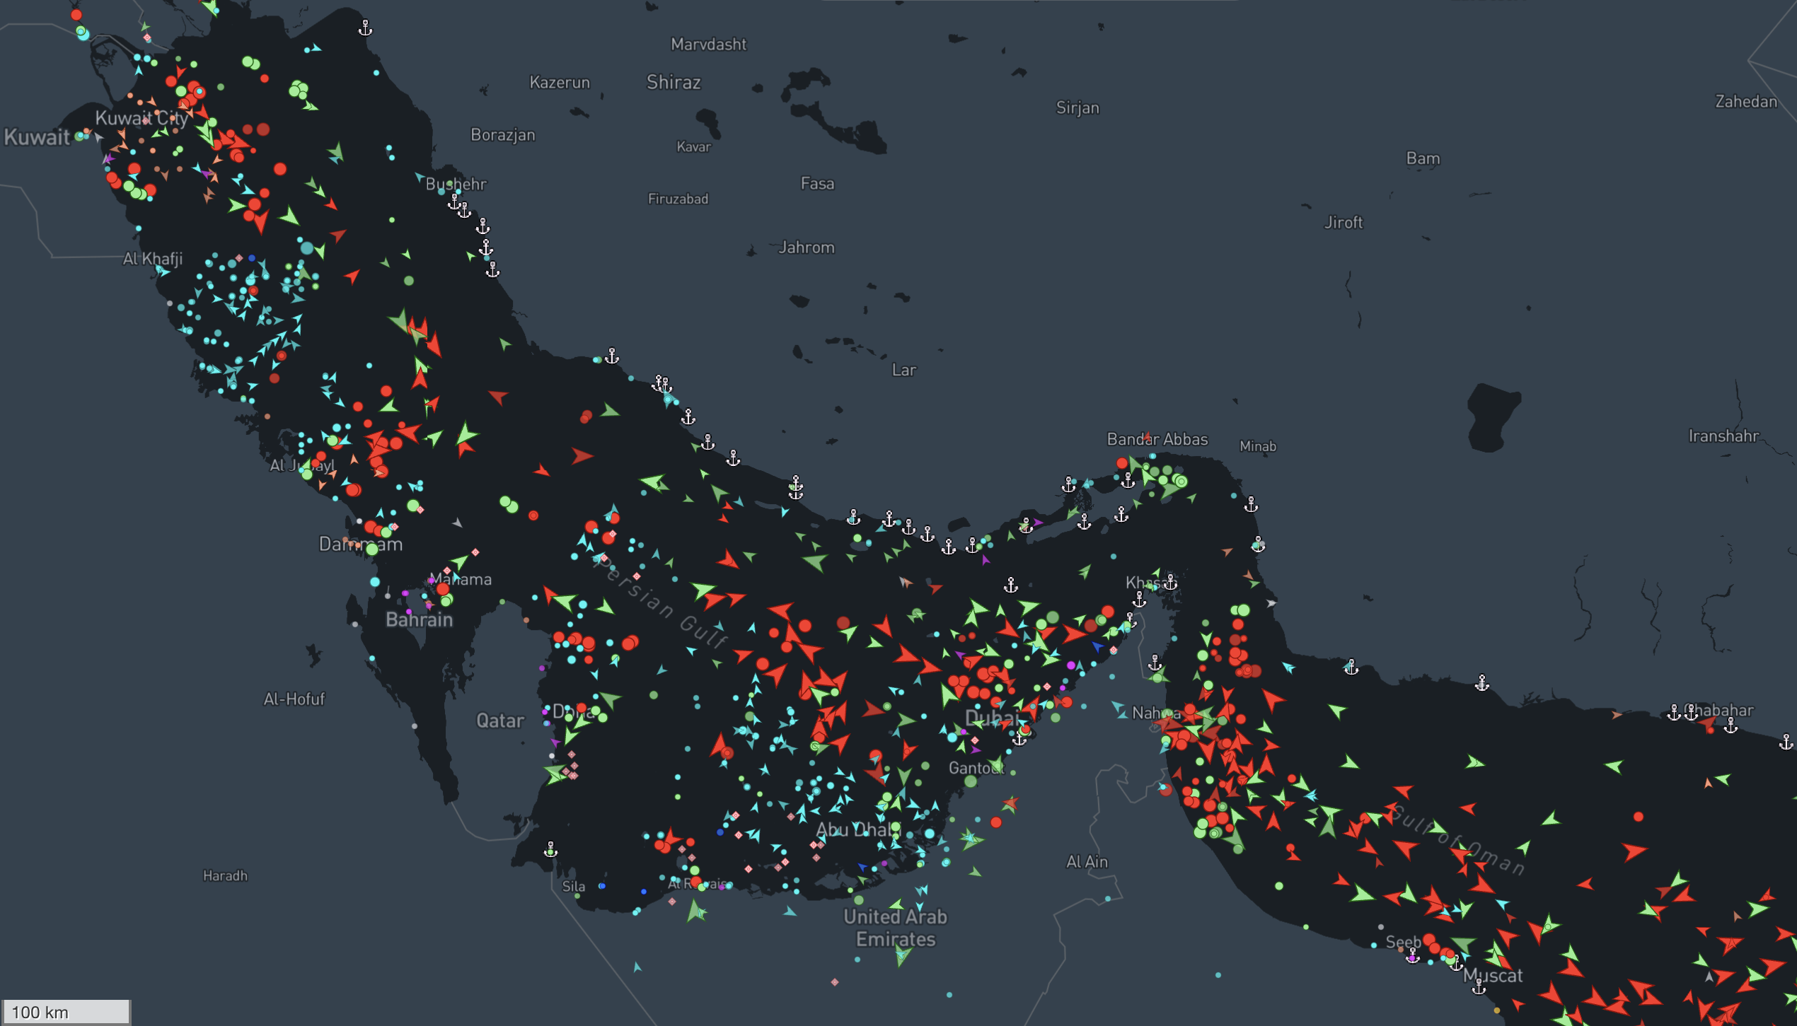
Task: Select the anchor icon south of Qatar
Action: point(550,849)
